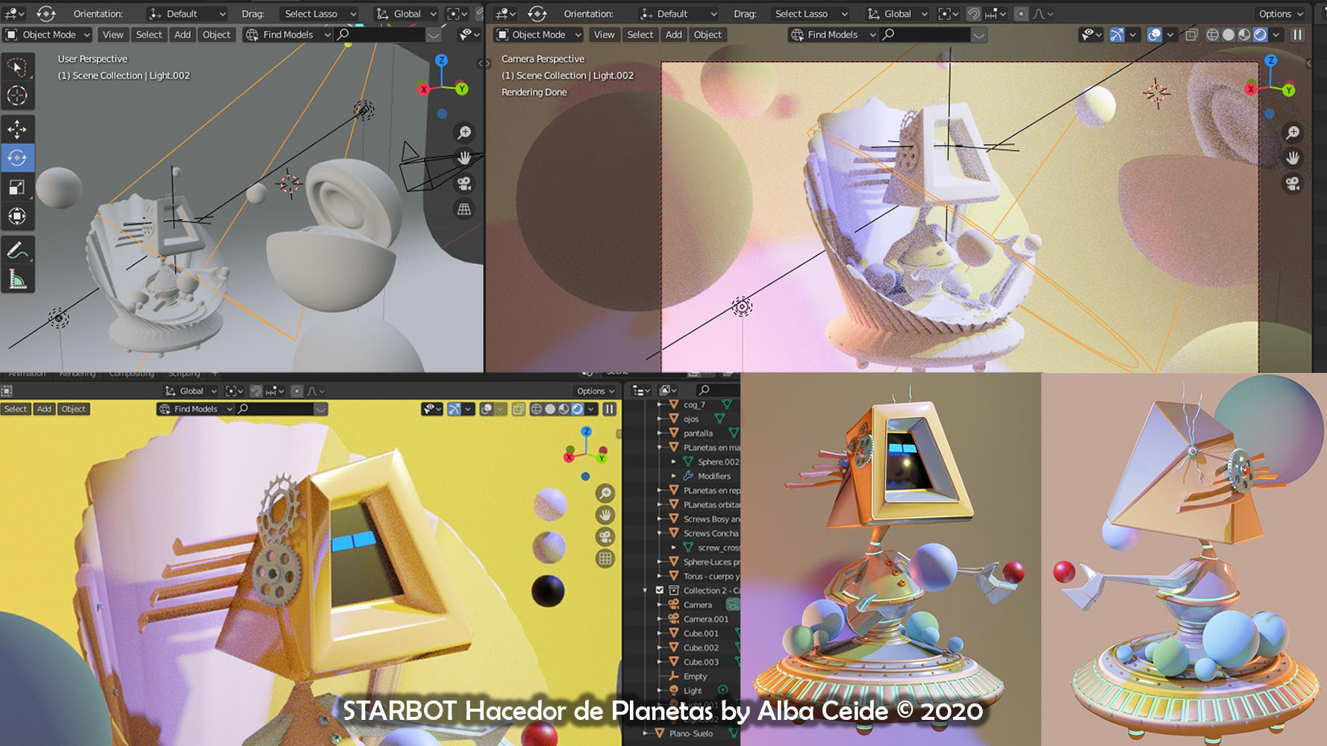This screenshot has width=1327, height=746.
Task: Open Object menu in User Perspective viewport
Action: point(216,34)
